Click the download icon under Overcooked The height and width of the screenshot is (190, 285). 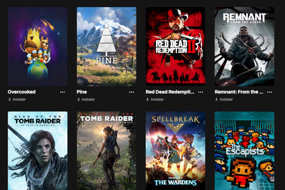10,99
